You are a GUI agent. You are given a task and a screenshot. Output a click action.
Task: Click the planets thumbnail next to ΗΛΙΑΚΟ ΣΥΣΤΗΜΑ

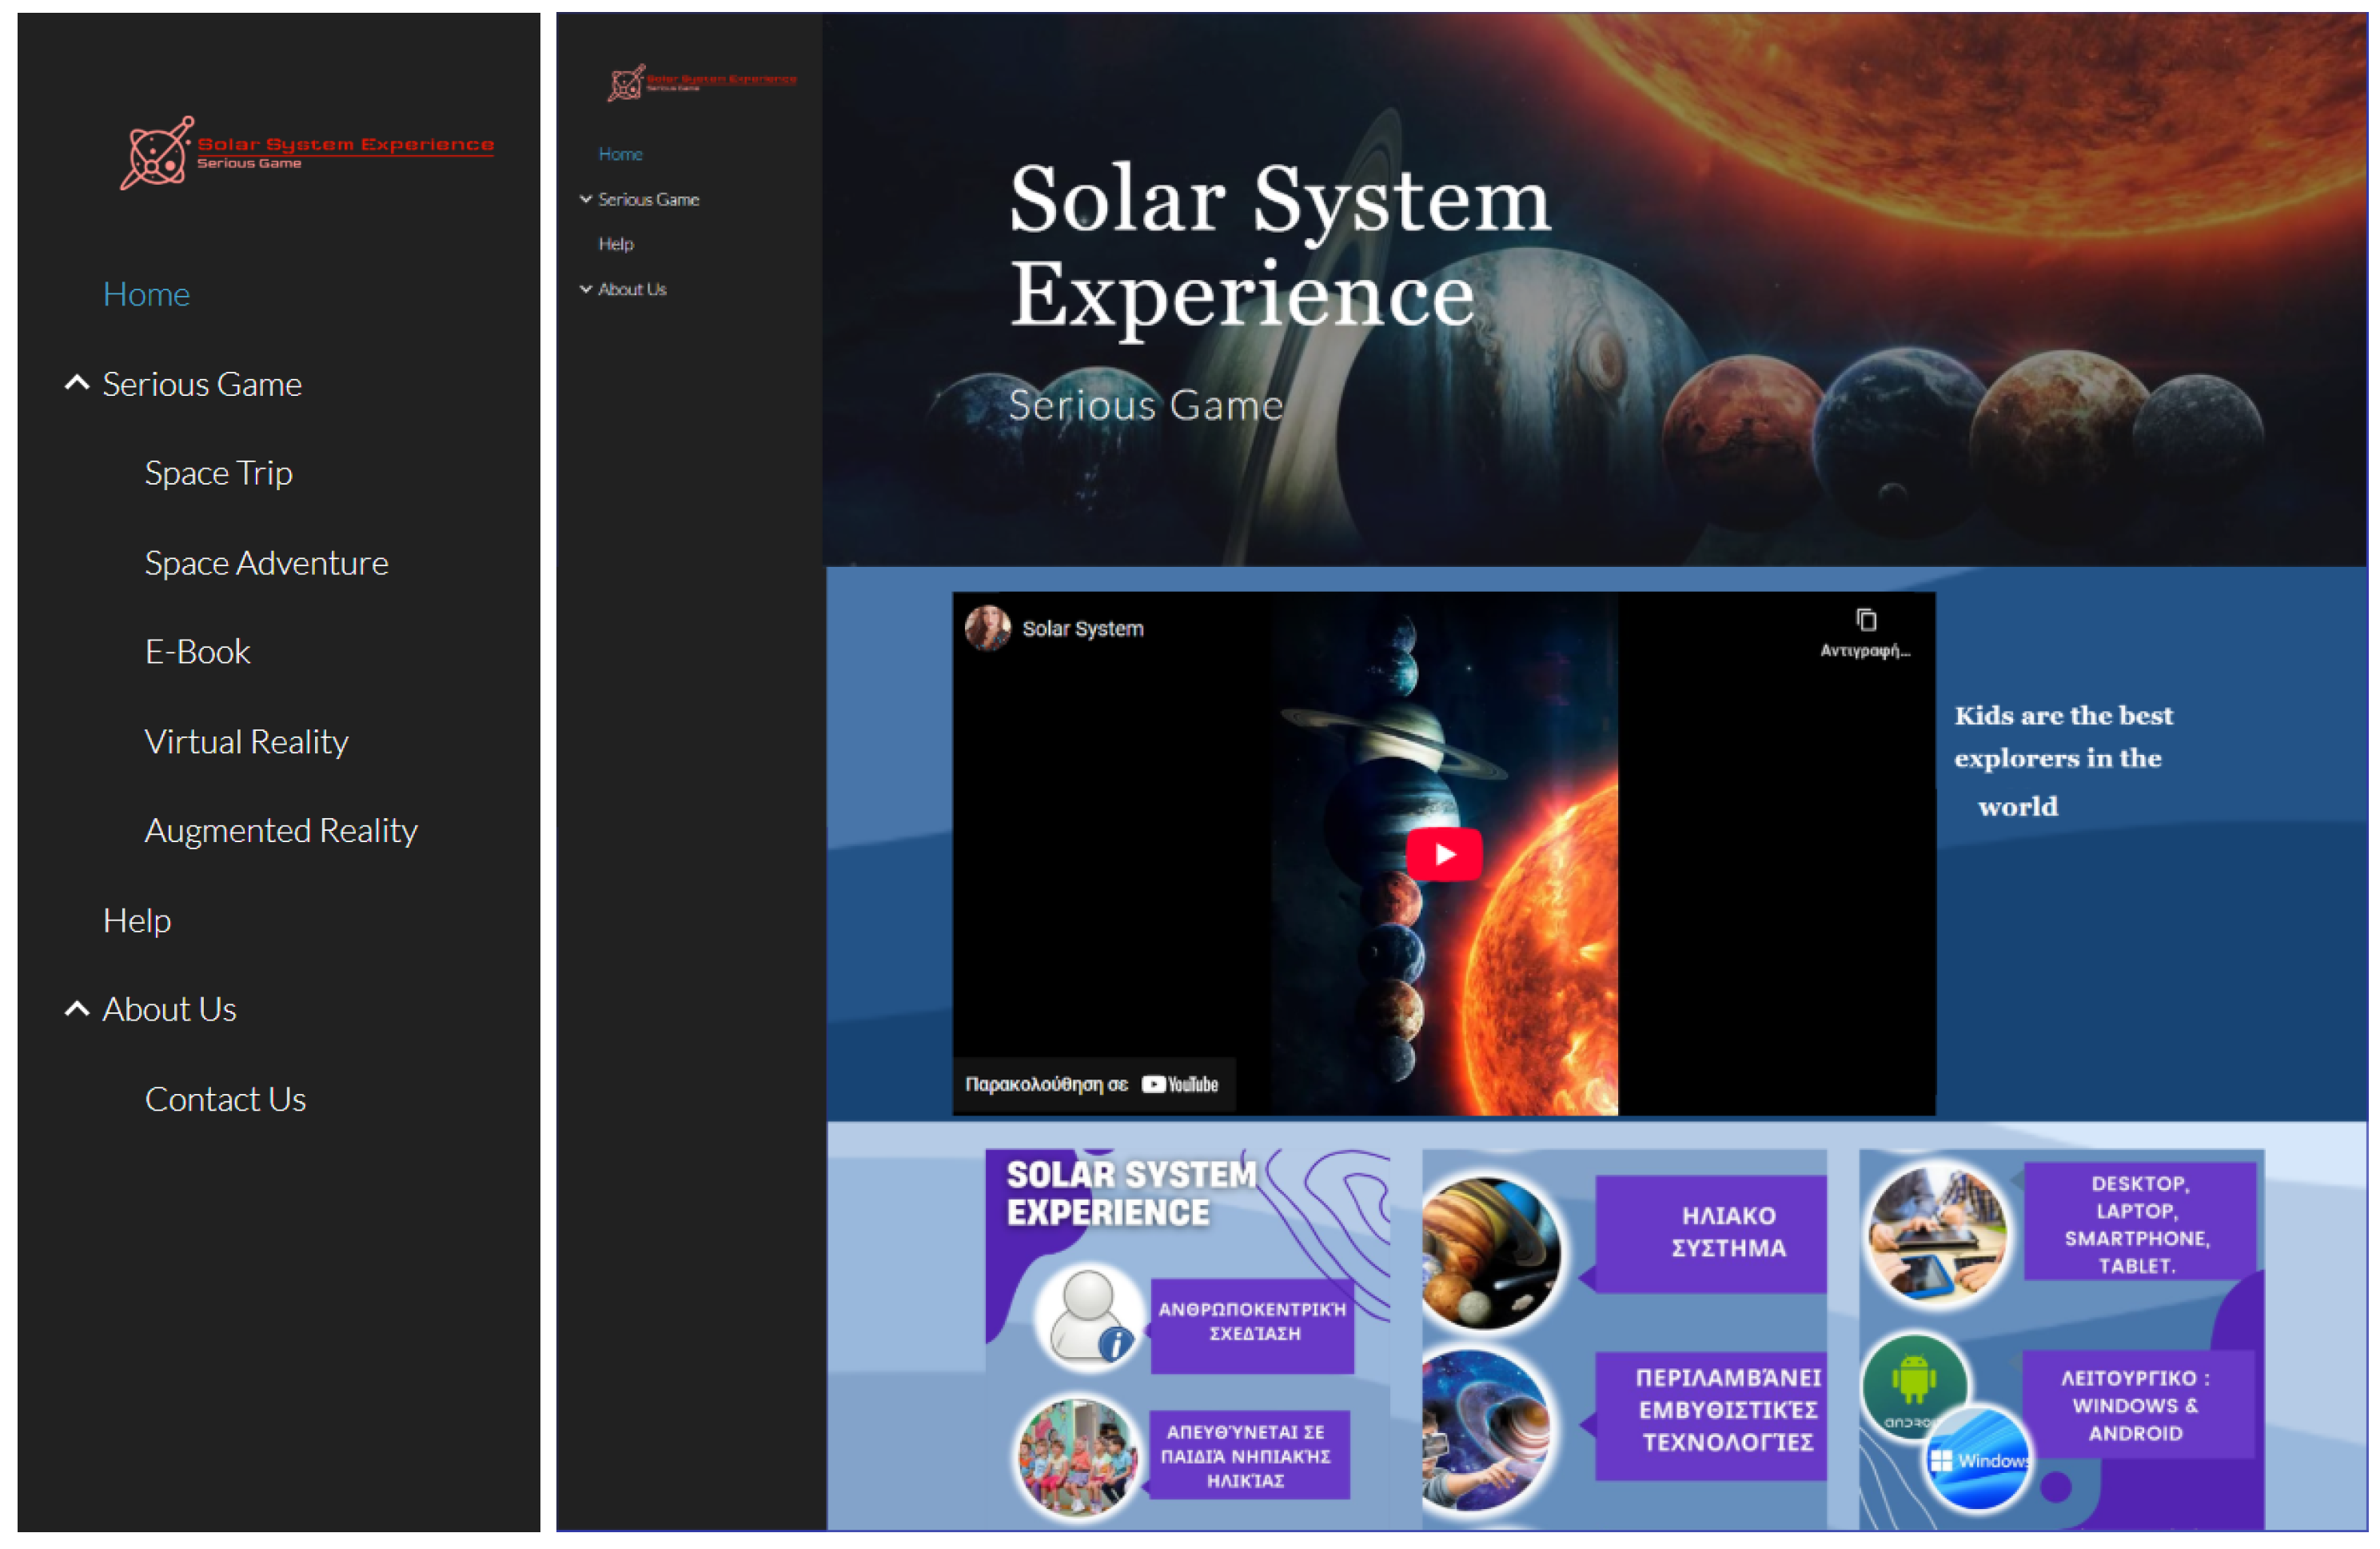point(1490,1252)
